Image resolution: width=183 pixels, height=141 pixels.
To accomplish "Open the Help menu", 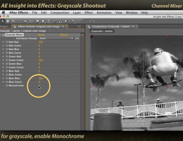I will (x=144, y=13).
